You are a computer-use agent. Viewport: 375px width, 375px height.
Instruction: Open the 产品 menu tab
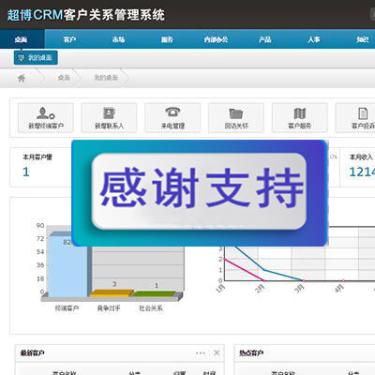point(264,39)
